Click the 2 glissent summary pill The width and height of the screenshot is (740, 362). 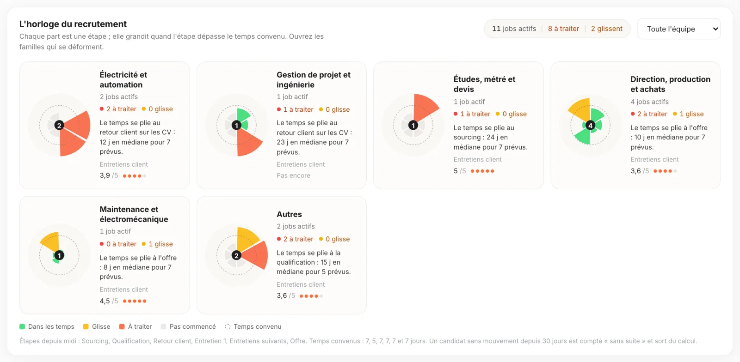607,29
